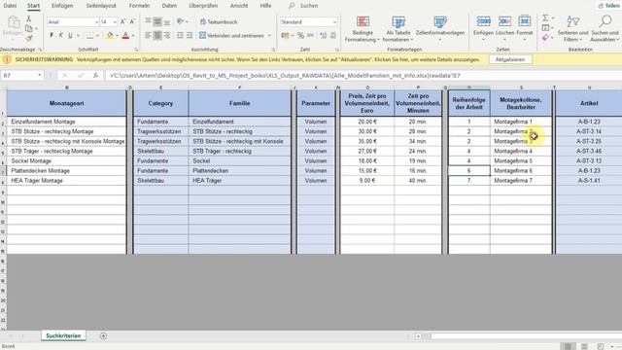Image resolution: width=622 pixels, height=350 pixels.
Task: Click decrease decimal places icon
Action: tap(333, 35)
